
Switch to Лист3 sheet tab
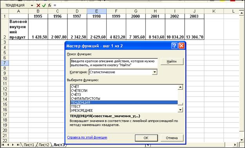click(x=59, y=145)
